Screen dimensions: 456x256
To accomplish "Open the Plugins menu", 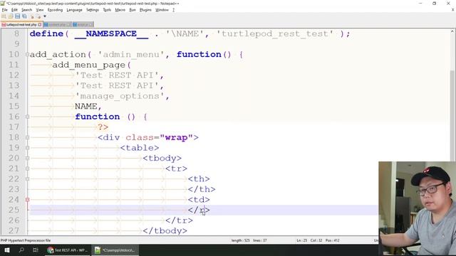I will (145, 10).
